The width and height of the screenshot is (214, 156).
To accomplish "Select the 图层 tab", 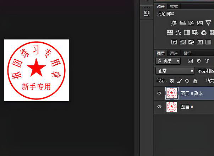I will (x=161, y=53).
